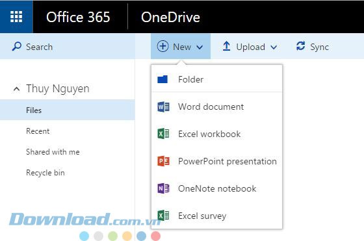Choose Folder from the New menu
The width and height of the screenshot is (364, 241).
tap(216, 79)
